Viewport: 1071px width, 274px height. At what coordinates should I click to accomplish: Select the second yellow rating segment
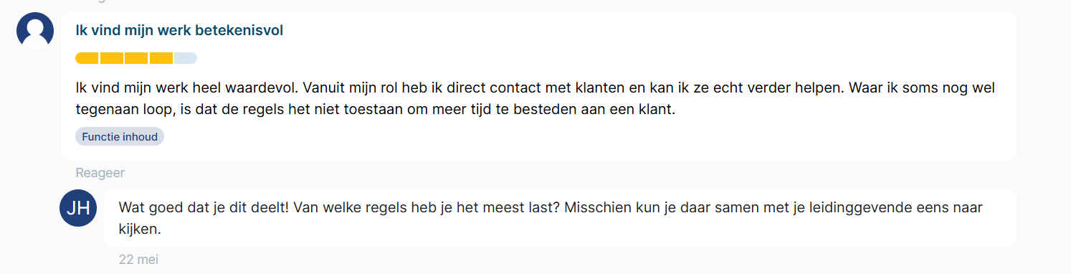point(112,58)
